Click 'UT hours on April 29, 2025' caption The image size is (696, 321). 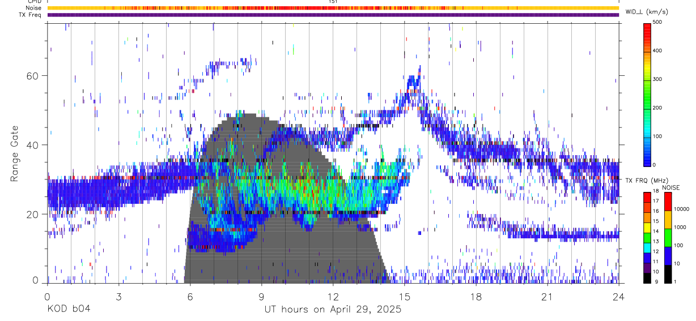333,310
